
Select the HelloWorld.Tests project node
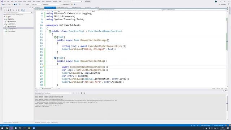[x=12, y=25]
